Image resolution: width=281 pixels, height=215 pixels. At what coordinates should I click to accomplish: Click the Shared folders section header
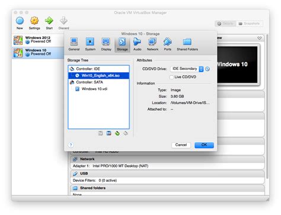coord(167,188)
